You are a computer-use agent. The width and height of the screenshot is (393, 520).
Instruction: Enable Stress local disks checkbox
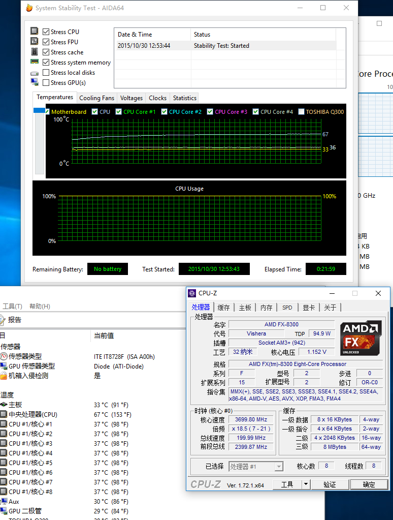click(x=46, y=73)
